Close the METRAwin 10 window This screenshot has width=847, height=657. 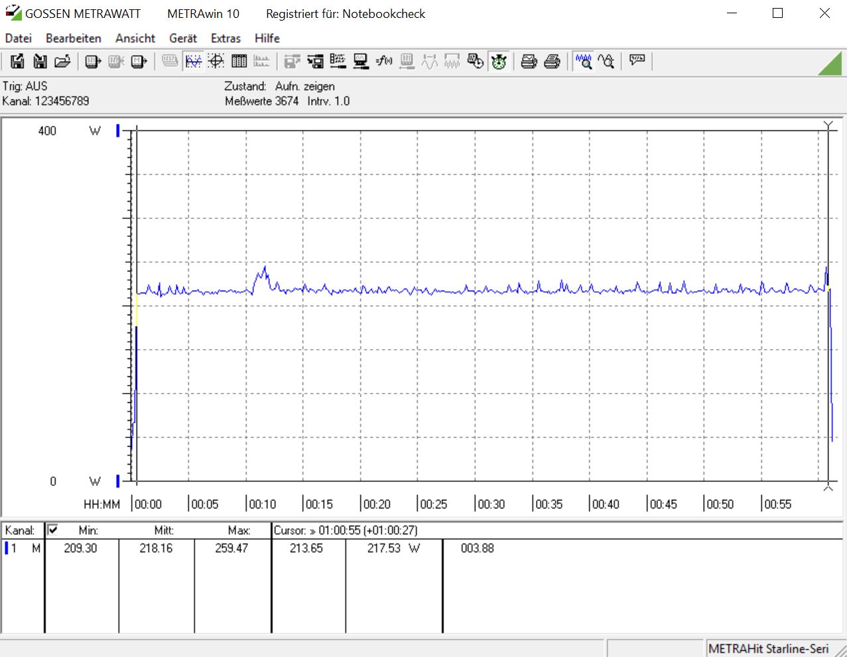click(824, 13)
